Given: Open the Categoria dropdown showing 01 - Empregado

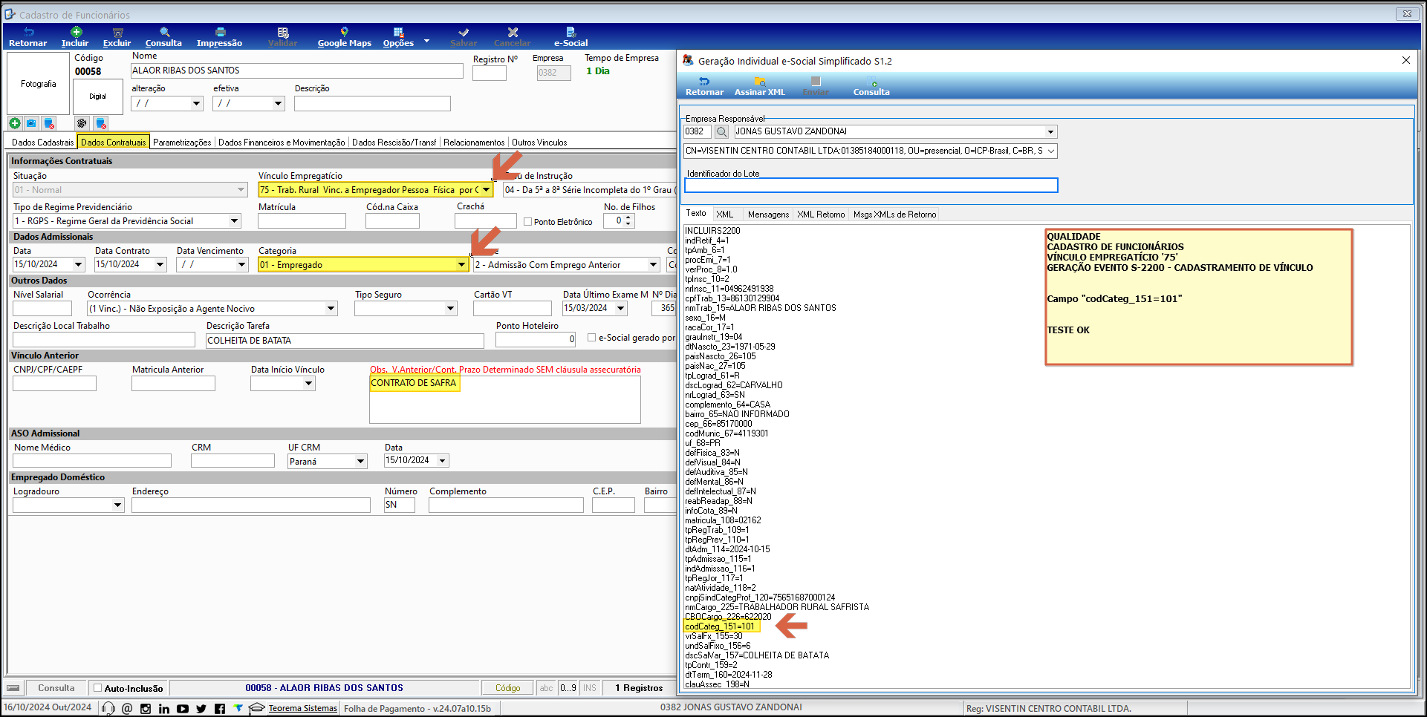Looking at the screenshot, I should pyautogui.click(x=461, y=265).
